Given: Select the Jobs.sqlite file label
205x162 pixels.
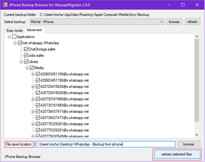Looking at the screenshot, I should (36, 55).
